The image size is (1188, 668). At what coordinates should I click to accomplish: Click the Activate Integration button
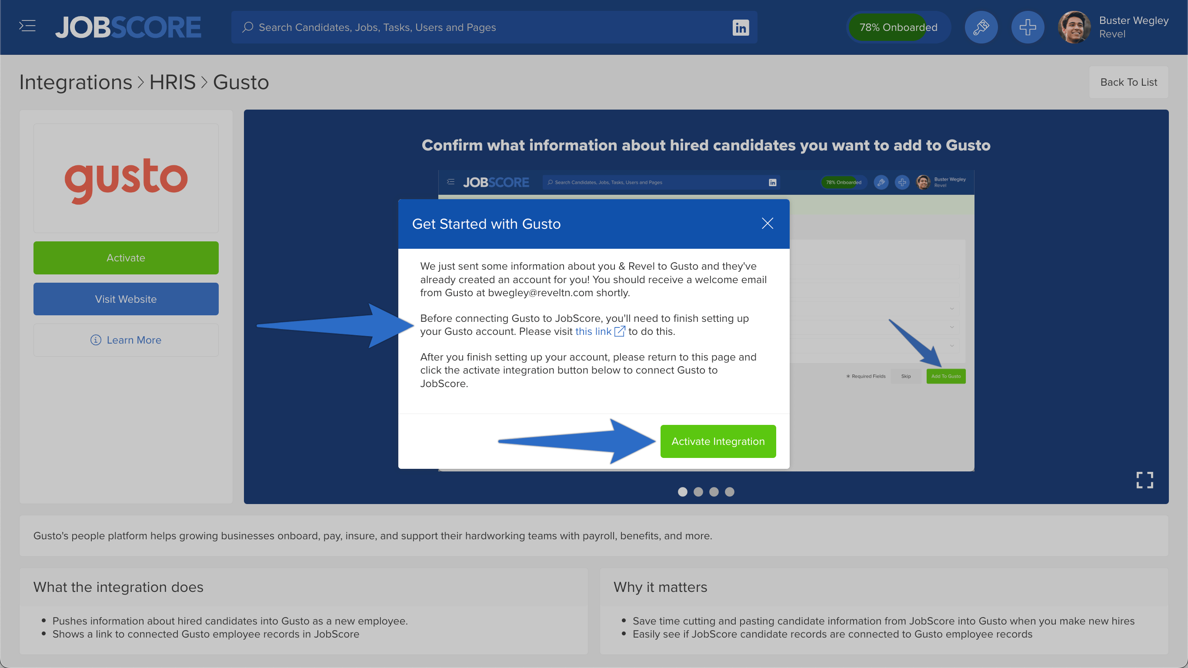coord(717,441)
